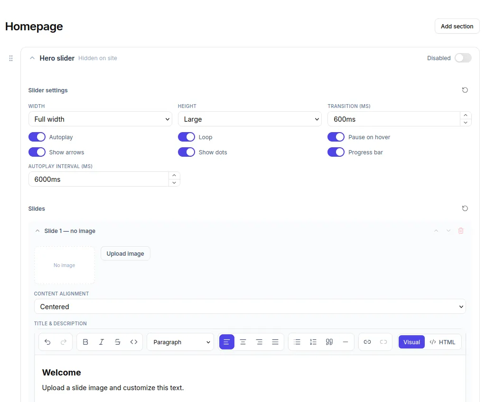Viewport: 504px width, 402px height.
Task: Align text center
Action: pos(243,342)
